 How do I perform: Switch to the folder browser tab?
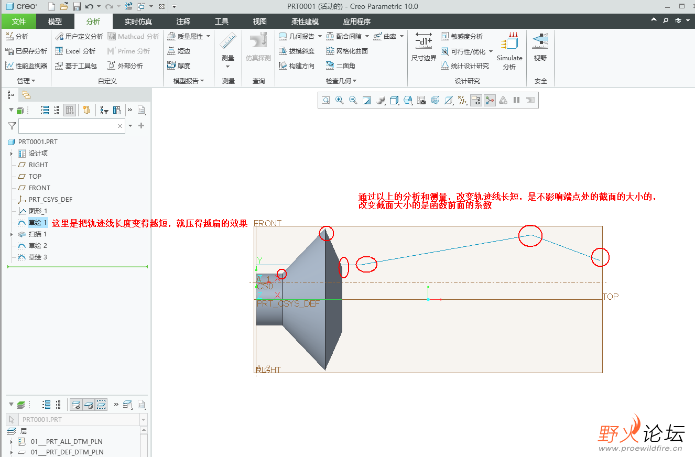tap(26, 95)
